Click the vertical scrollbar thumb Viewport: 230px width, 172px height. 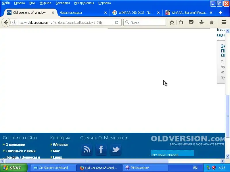[x=227, y=116]
